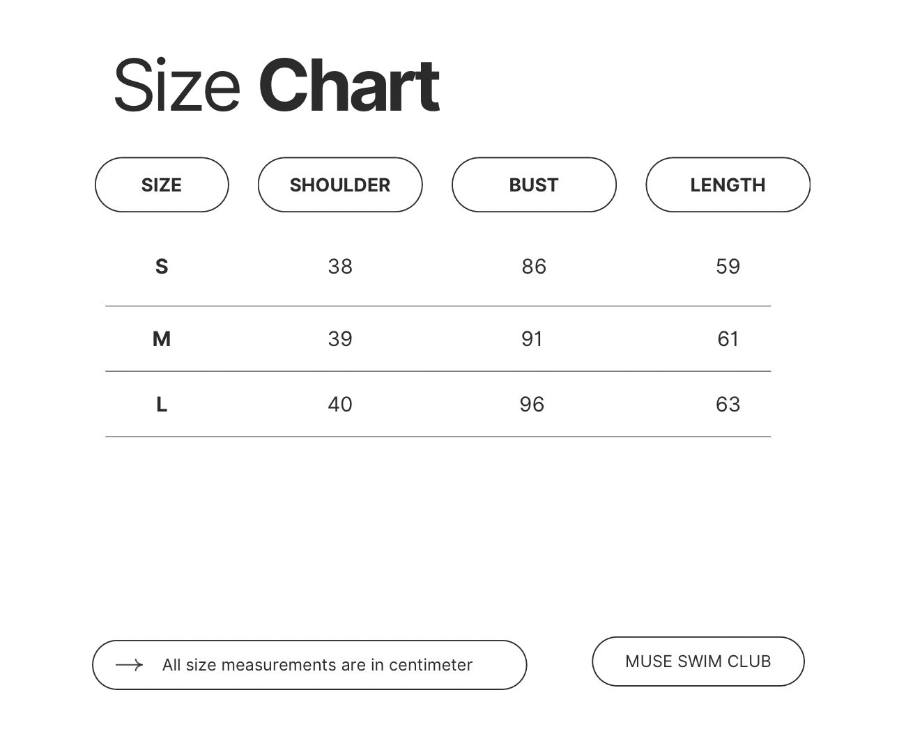Pick bust value 96 for size L

click(532, 405)
